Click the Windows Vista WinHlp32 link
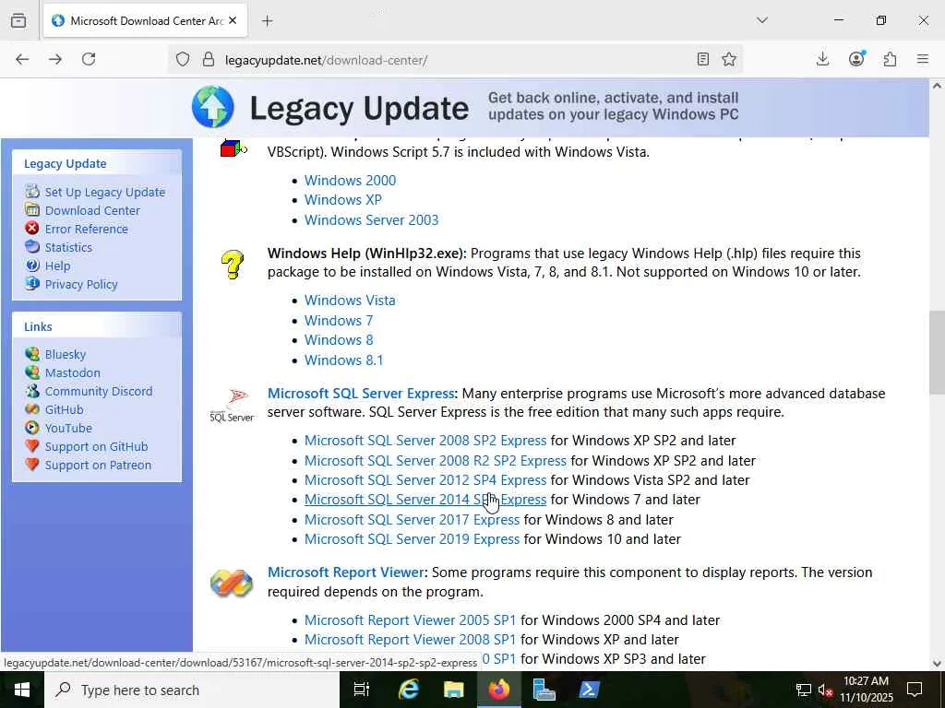 point(350,301)
